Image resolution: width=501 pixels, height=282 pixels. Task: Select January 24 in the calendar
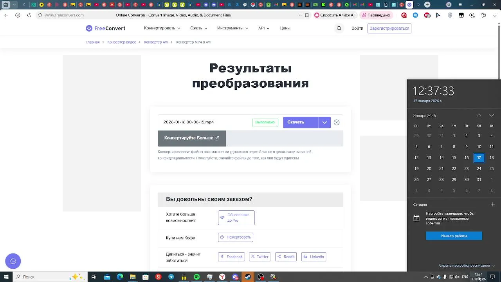coord(479,169)
